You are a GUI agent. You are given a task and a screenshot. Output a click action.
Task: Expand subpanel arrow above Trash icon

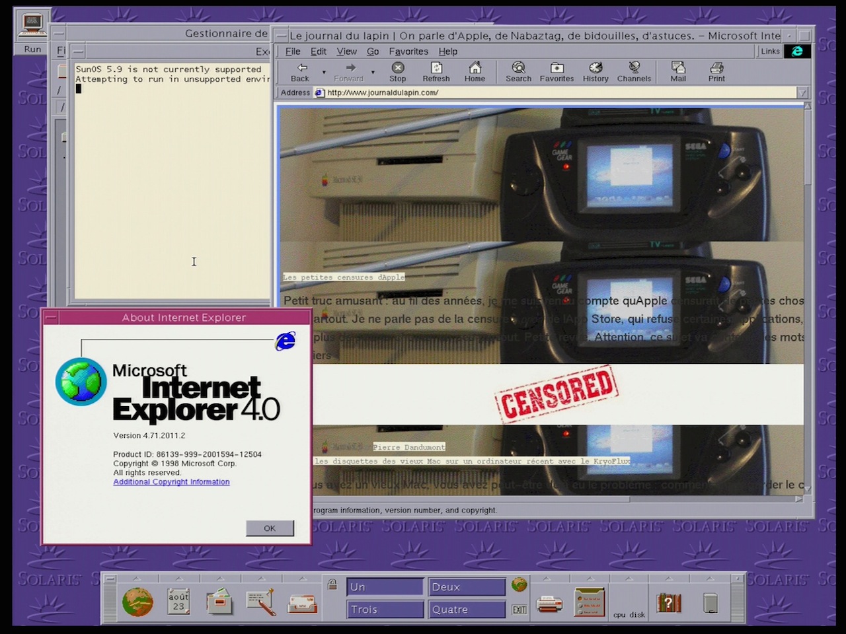(x=711, y=579)
